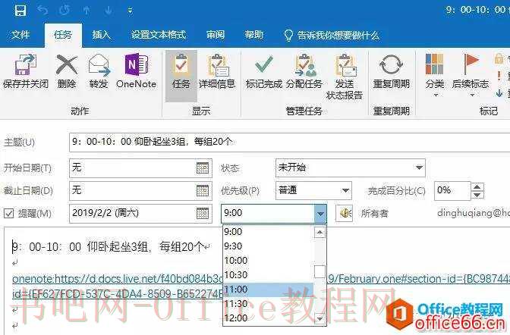Expand the 状态 dropdown
The height and width of the screenshot is (335, 510).
419,167
